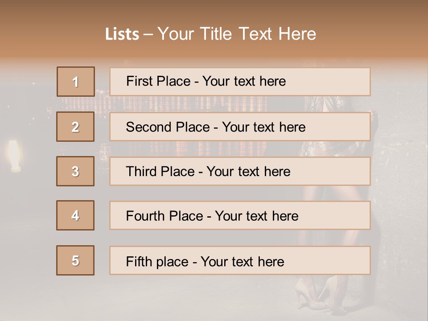Image resolution: width=428 pixels, height=321 pixels.
Task: Click the number 3 box
Action: click(x=75, y=171)
